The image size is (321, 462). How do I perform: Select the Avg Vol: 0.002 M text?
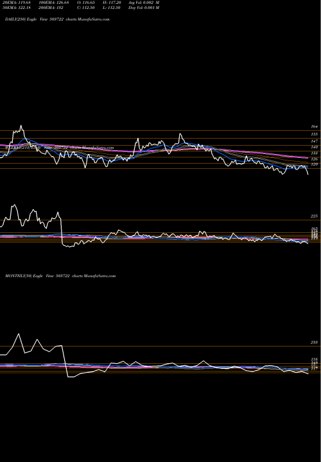[x=144, y=3]
